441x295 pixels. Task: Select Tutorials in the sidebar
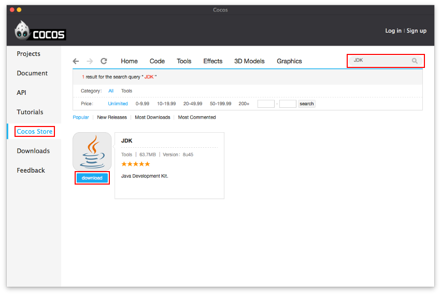pyautogui.click(x=30, y=112)
